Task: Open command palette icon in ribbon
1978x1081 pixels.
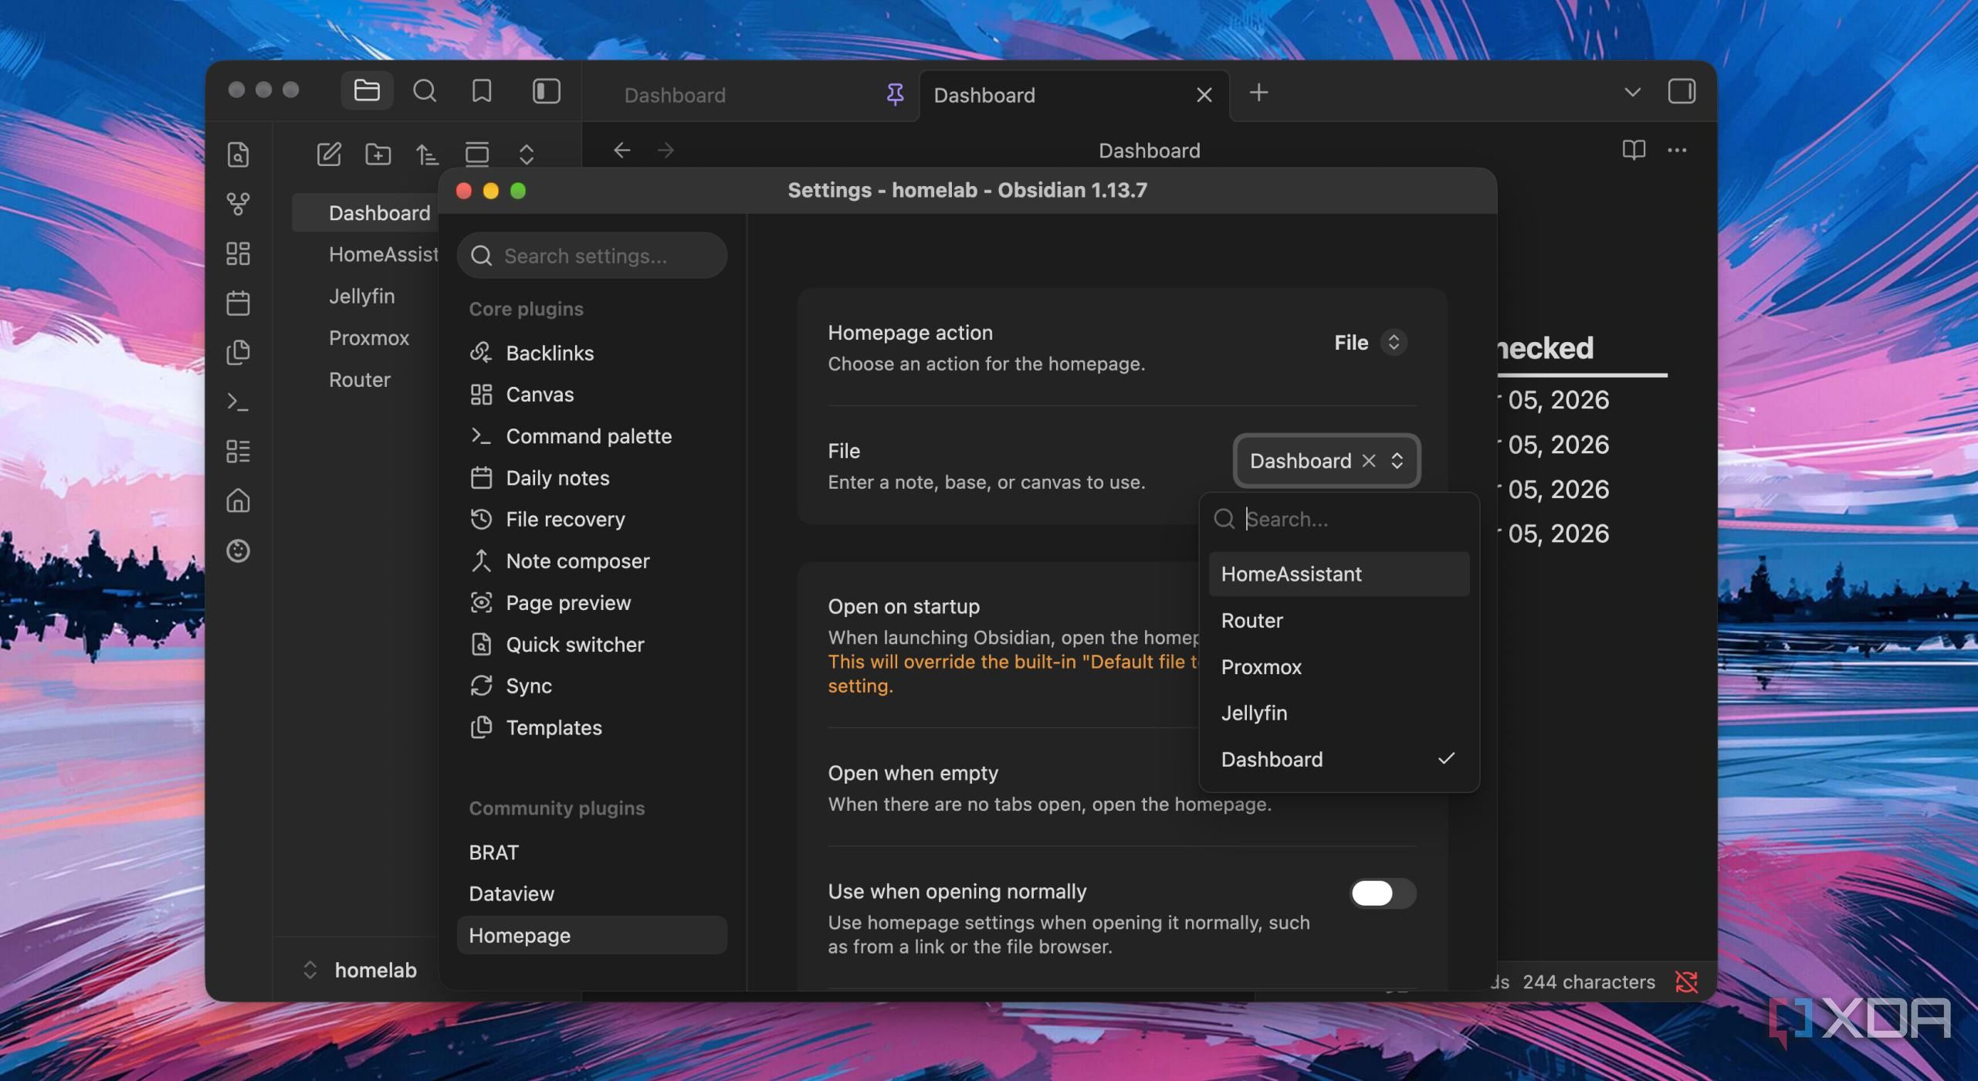Action: tap(238, 402)
